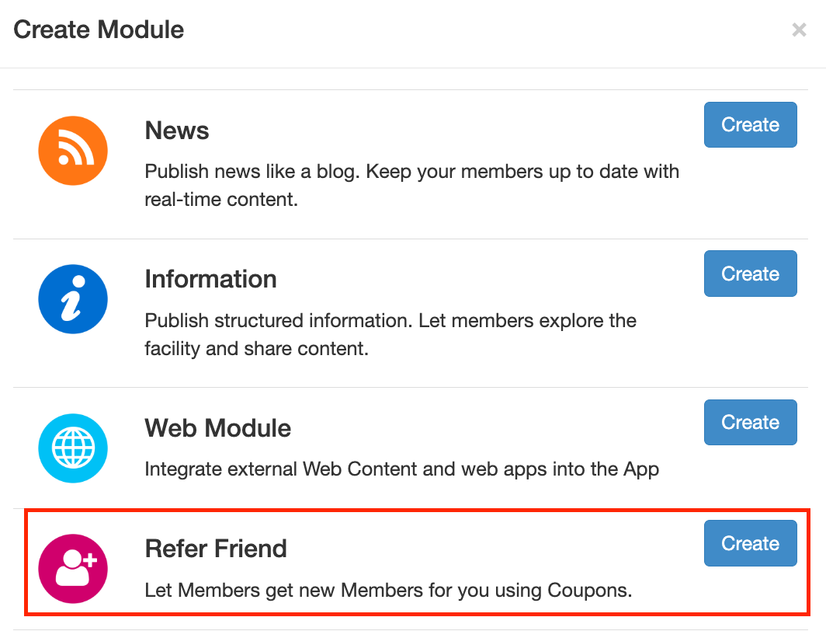
Task: Create a News module
Action: click(x=750, y=125)
